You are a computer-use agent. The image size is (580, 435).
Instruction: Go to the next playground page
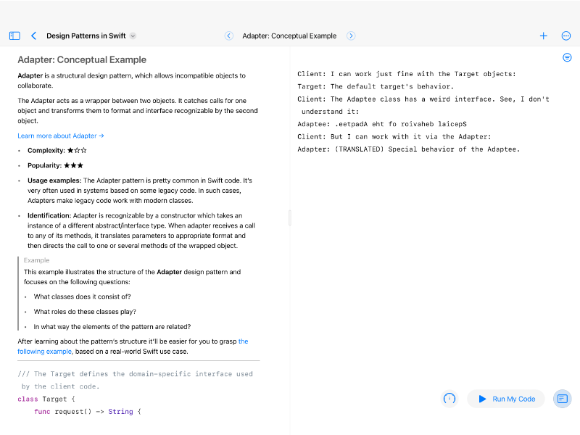tap(351, 36)
